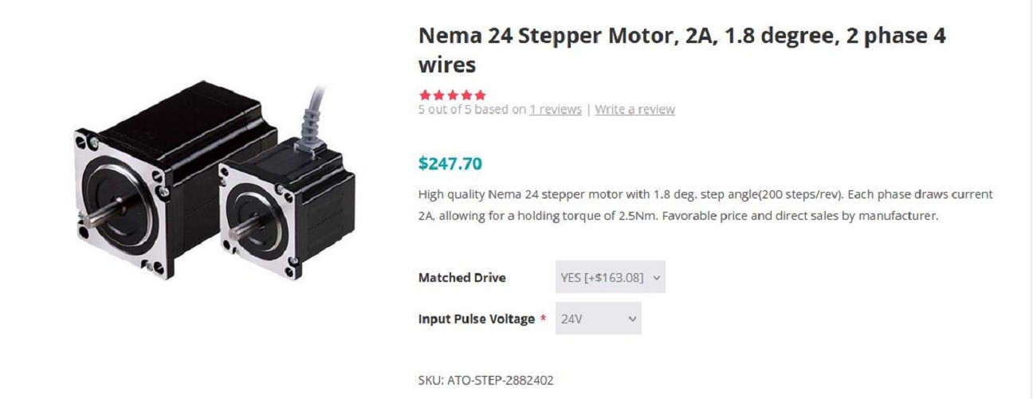The height and width of the screenshot is (399, 1033).
Task: Click the first rating star
Action: 425,95
